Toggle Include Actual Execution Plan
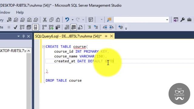The width and height of the screenshot is (194, 109). pos(45,27)
